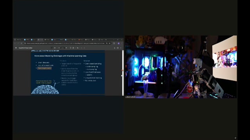Click the icon next to address bar search
This screenshot has width=250, height=140.
pyautogui.click(x=109, y=43)
